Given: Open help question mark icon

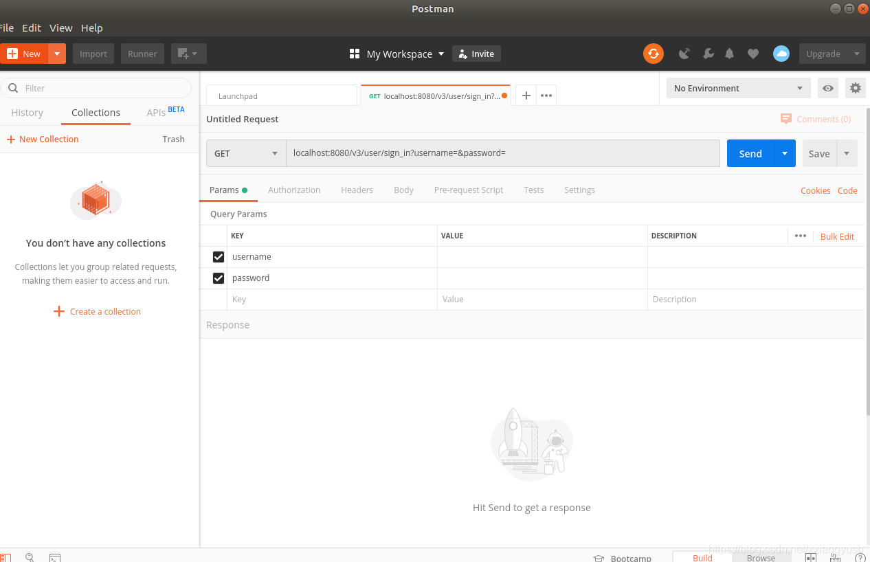Looking at the screenshot, I should point(860,558).
